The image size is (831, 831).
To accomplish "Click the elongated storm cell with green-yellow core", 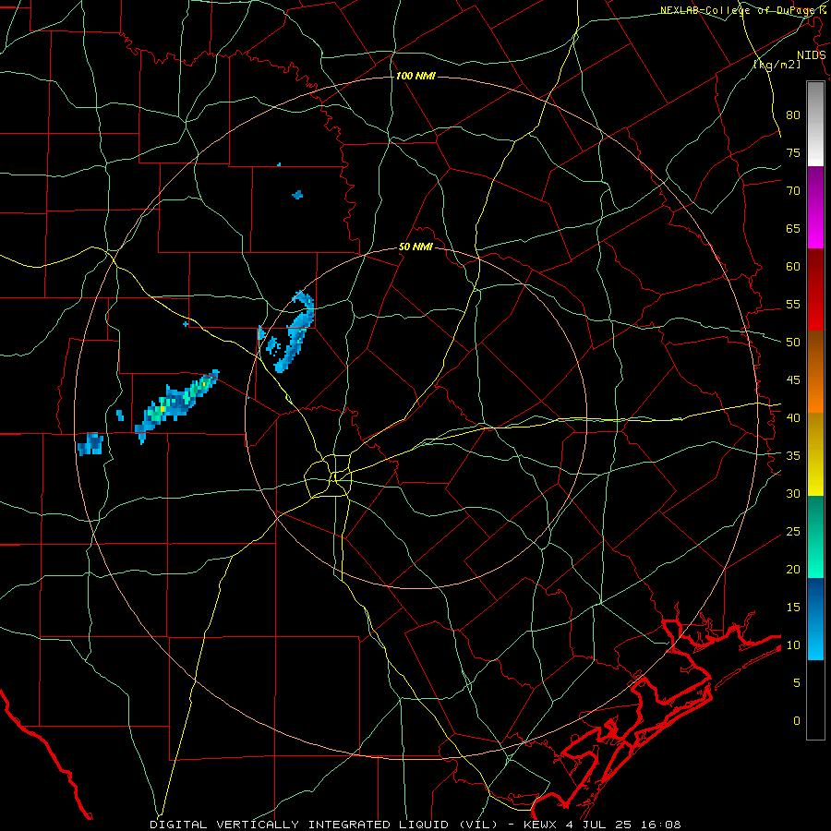I will 176,406.
